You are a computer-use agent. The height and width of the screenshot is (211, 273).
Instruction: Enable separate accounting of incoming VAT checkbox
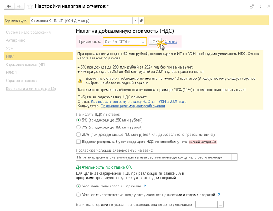point(80,142)
